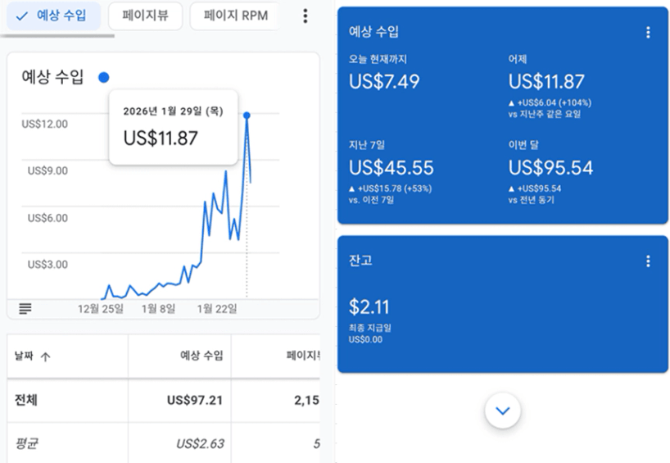Open three-dot menu beside metric chips
Image resolution: width=670 pixels, height=463 pixels.
coord(306,16)
